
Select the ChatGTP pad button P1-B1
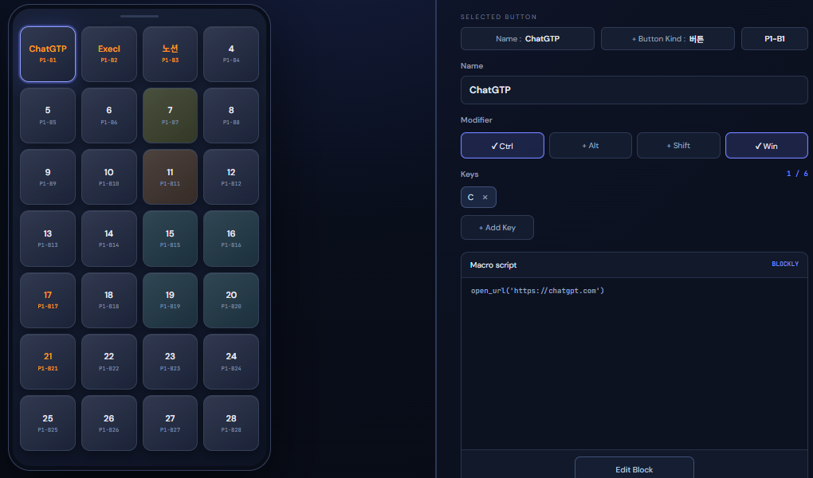click(x=48, y=54)
